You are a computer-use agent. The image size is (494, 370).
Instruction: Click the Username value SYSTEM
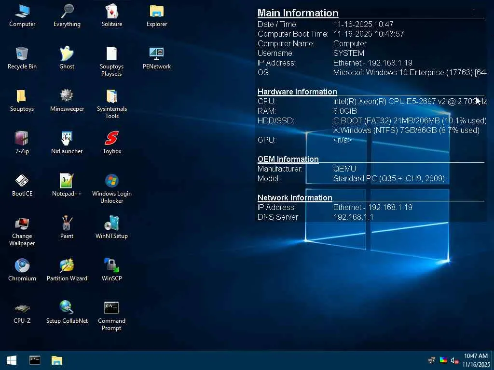point(349,53)
